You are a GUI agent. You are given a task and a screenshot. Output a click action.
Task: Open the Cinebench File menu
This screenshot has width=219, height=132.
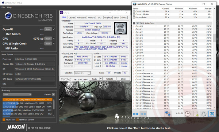click(3, 7)
